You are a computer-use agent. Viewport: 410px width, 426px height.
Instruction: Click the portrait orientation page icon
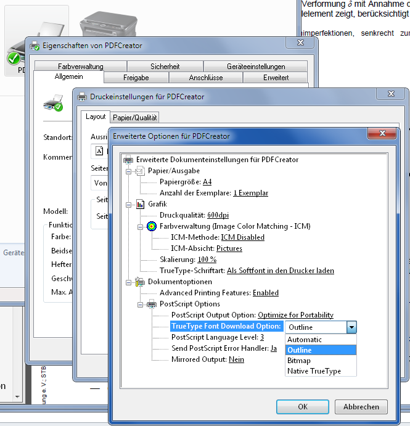click(99, 151)
